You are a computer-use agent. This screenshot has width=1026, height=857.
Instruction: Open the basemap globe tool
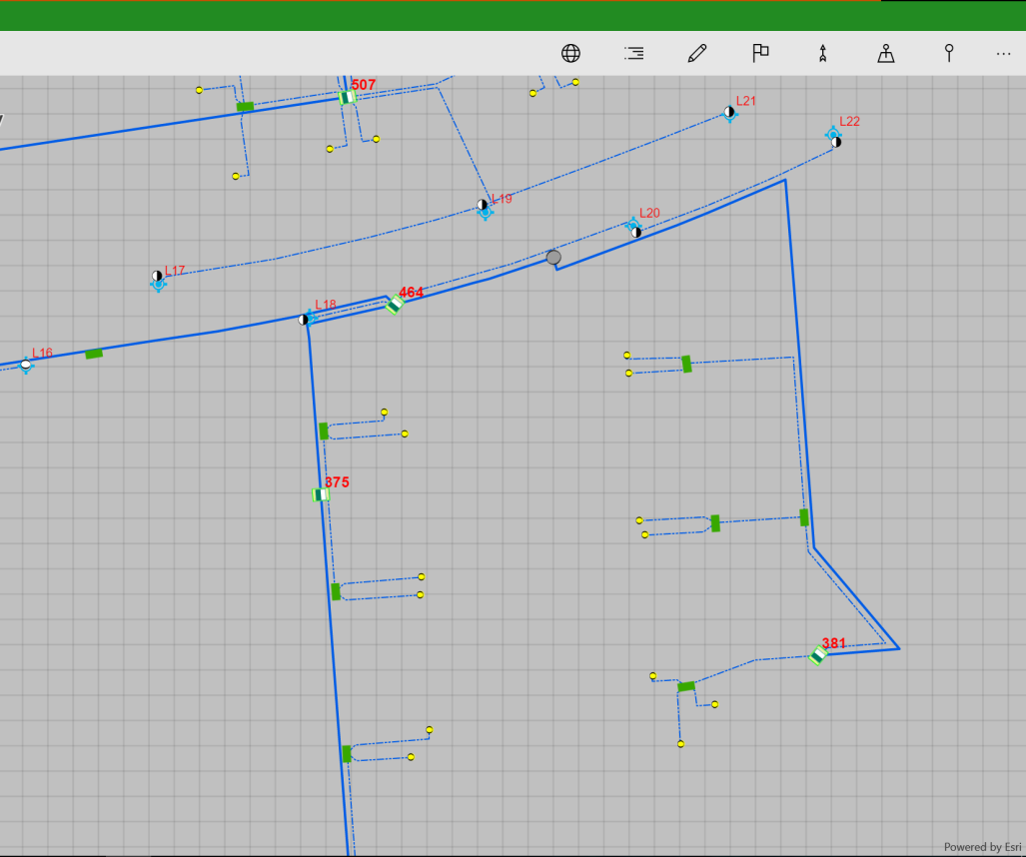(570, 53)
